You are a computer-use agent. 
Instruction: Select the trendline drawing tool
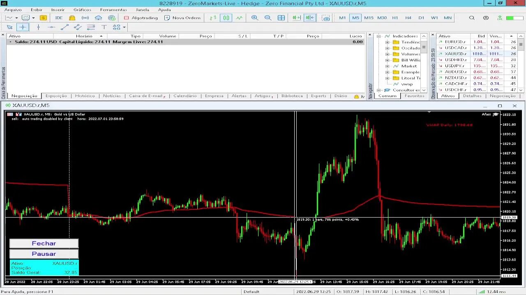click(x=65, y=27)
